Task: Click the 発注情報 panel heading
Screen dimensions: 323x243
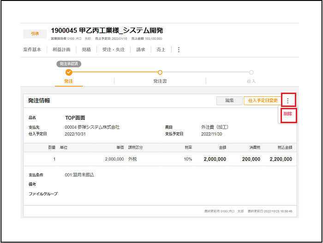Action: (39, 101)
